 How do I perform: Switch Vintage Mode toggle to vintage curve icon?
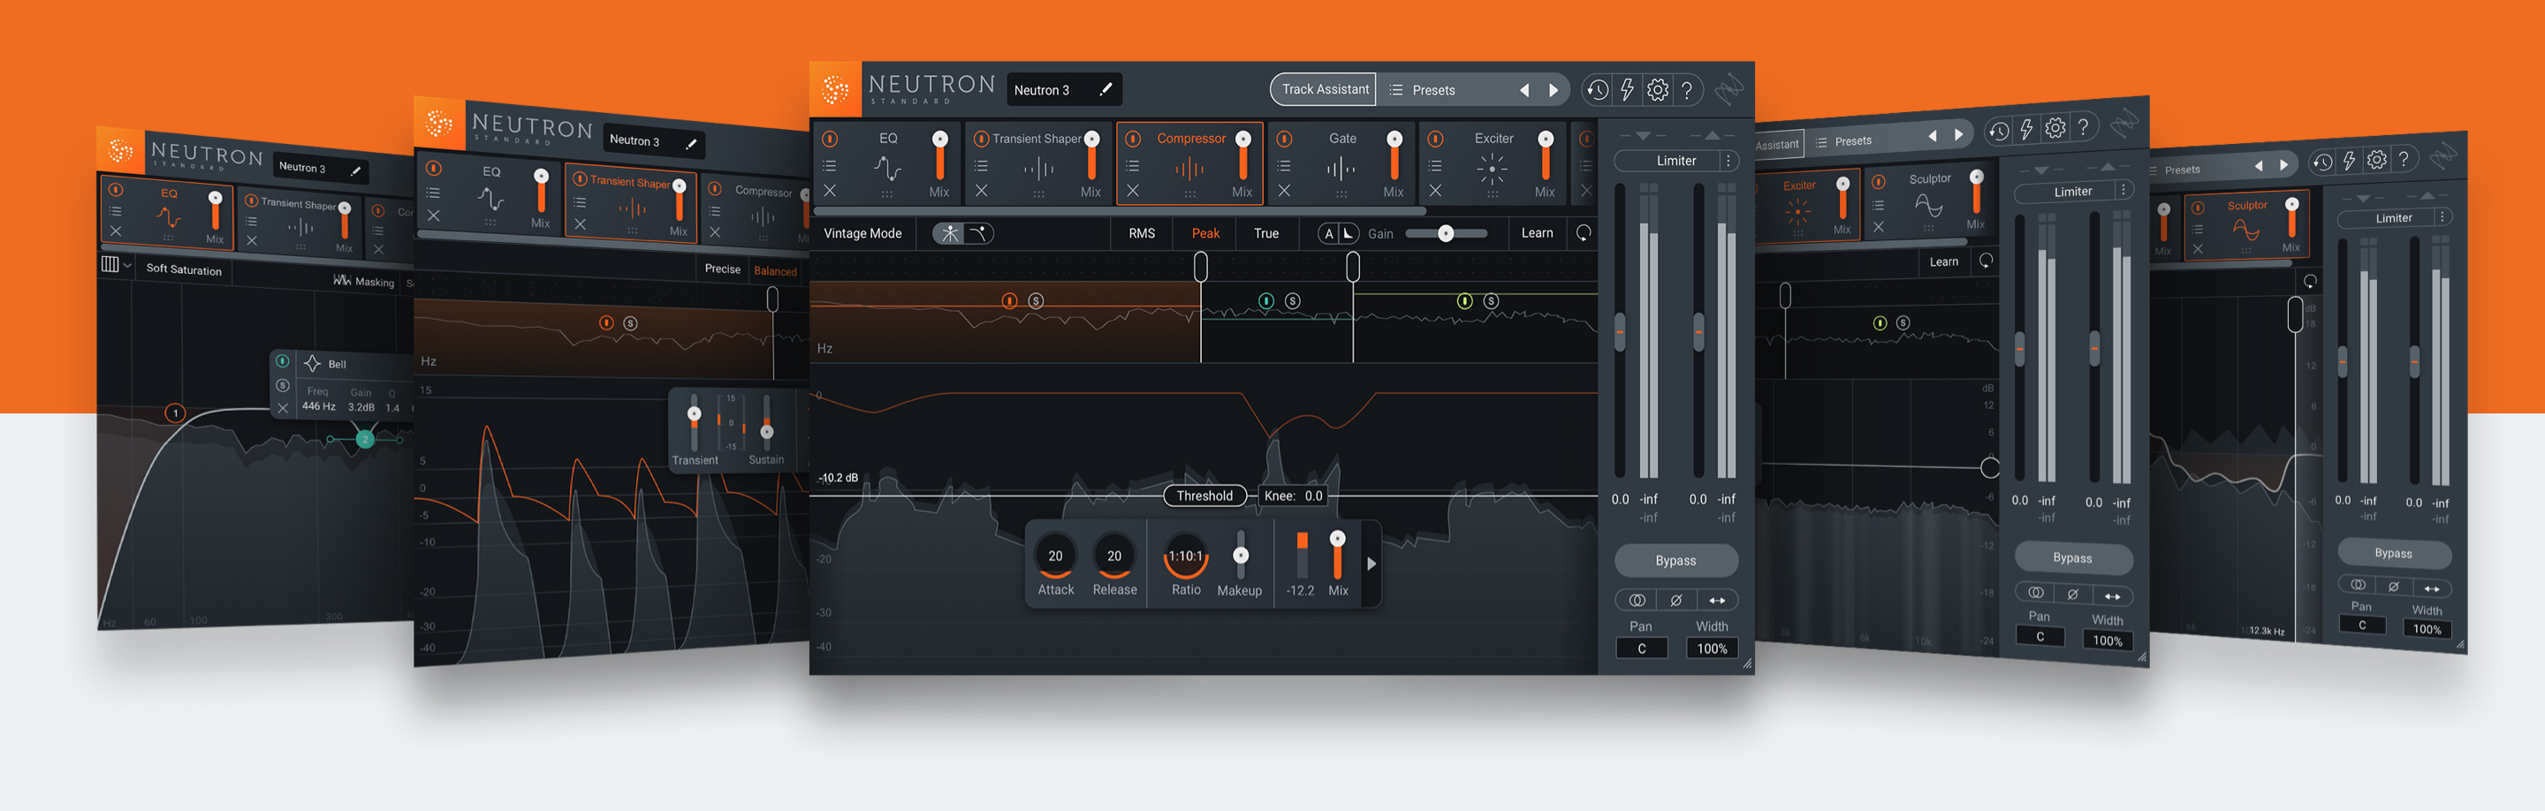[x=978, y=233]
